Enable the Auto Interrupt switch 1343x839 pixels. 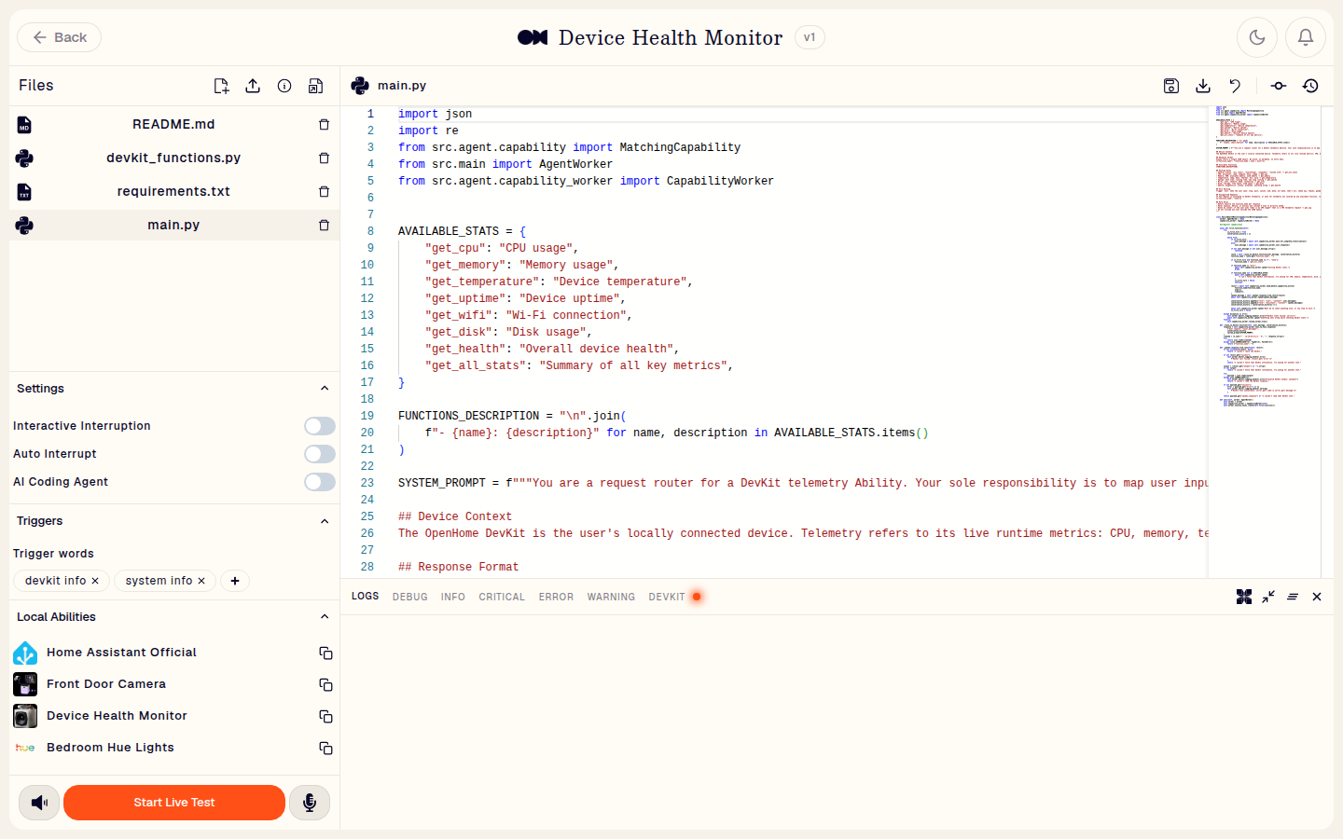320,454
